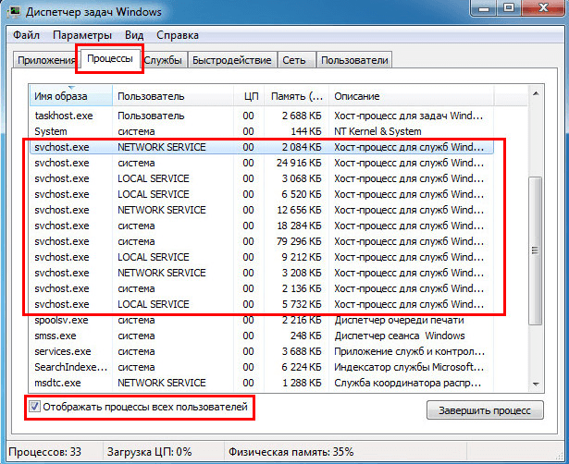Switch to the Быстродействие tab
This screenshot has height=464, width=569.
pos(232,60)
